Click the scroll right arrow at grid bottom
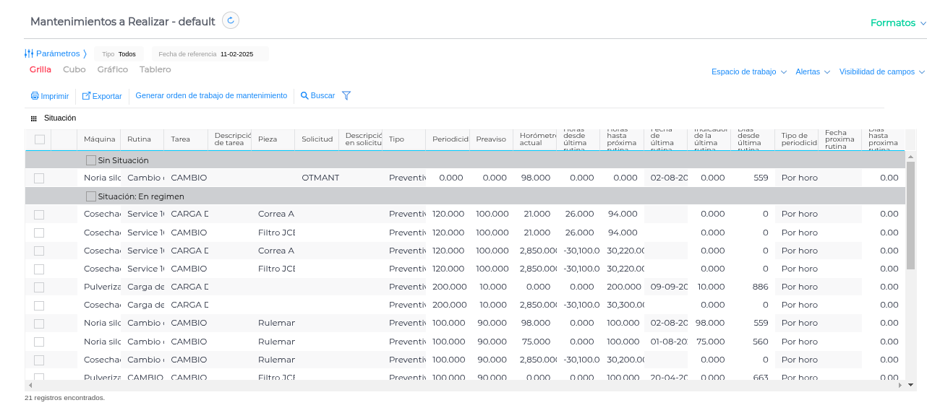 point(900,386)
